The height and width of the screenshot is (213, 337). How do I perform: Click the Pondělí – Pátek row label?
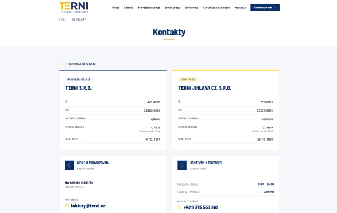coord(188,184)
